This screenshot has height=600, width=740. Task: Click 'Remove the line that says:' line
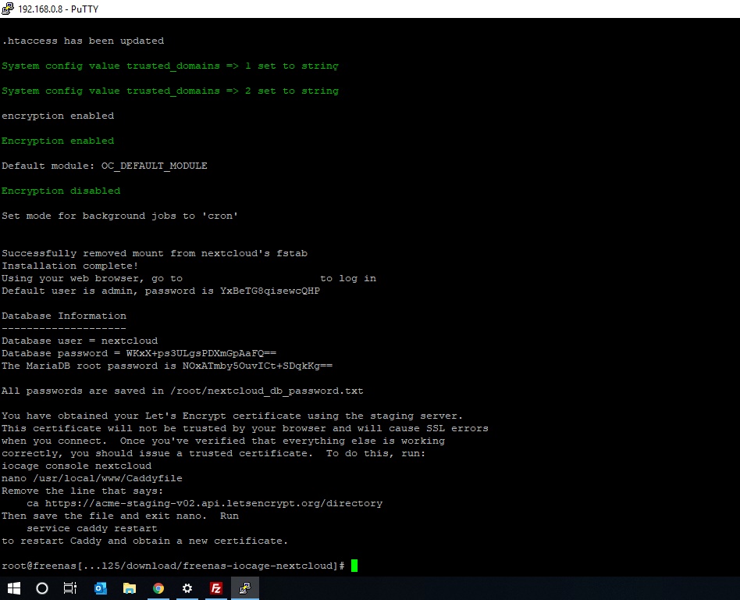82,491
